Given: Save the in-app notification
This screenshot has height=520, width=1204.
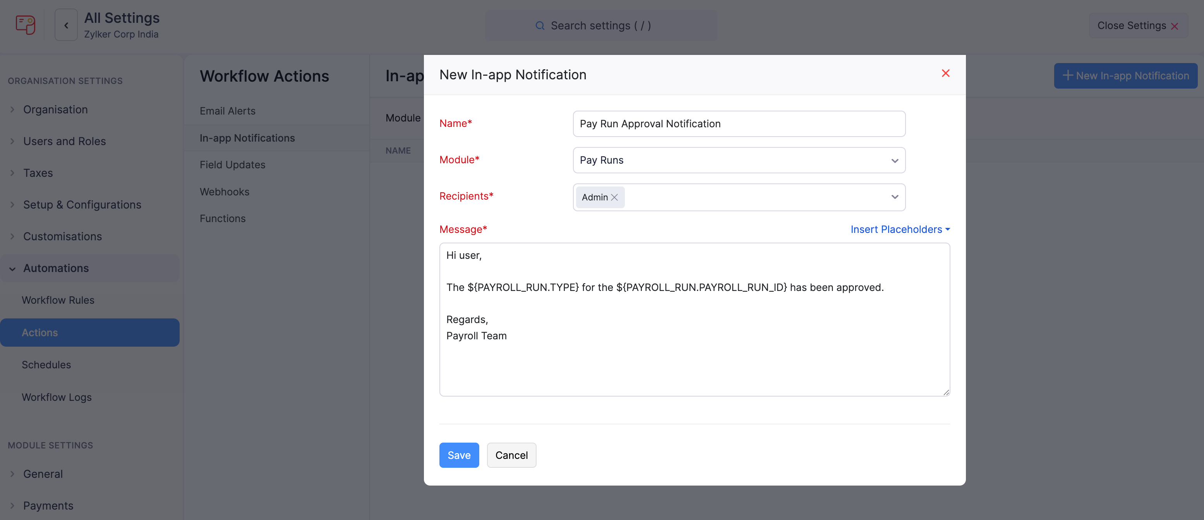Looking at the screenshot, I should pyautogui.click(x=459, y=455).
